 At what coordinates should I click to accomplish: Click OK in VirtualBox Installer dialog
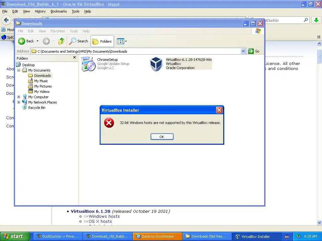click(162, 137)
